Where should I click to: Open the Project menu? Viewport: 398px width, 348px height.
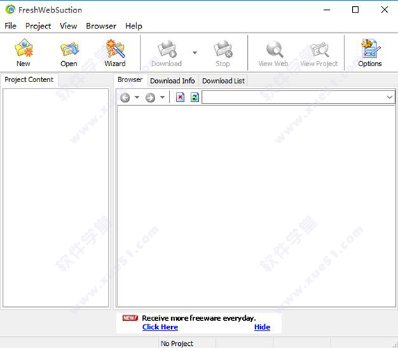point(38,26)
